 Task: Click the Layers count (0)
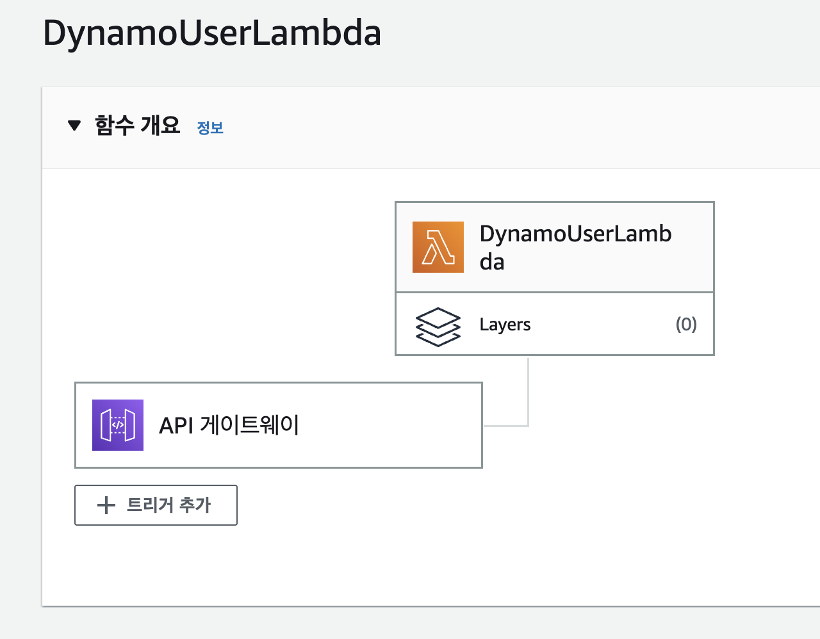686,324
